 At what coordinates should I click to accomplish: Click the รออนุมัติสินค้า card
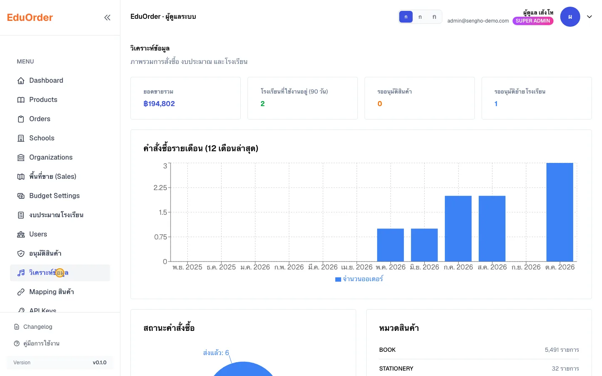(420, 98)
